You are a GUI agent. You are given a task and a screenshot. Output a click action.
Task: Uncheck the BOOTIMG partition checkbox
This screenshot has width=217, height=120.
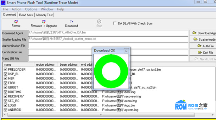point(5,92)
